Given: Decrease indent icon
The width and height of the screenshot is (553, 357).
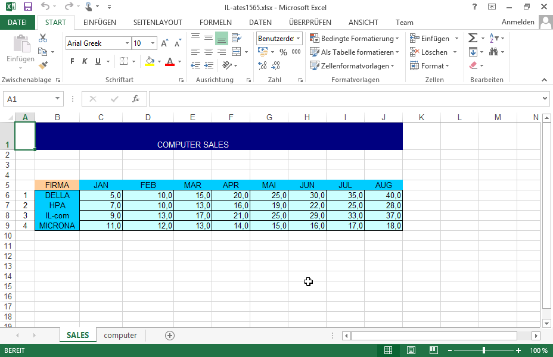Looking at the screenshot, I should click(x=195, y=65).
